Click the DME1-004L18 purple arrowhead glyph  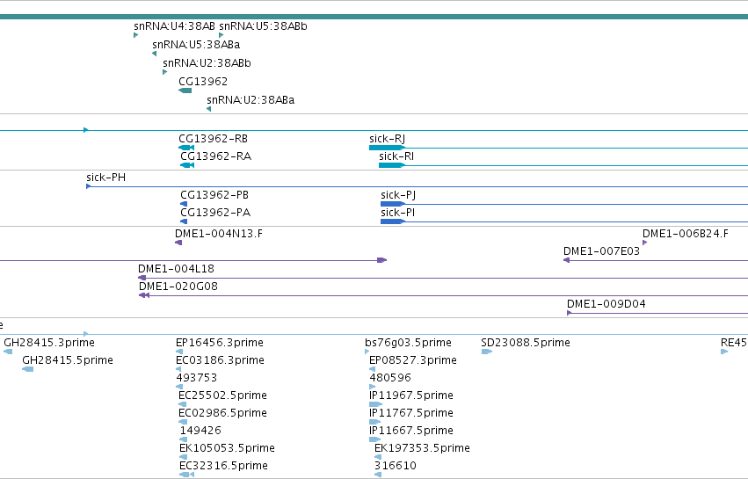[x=142, y=278]
